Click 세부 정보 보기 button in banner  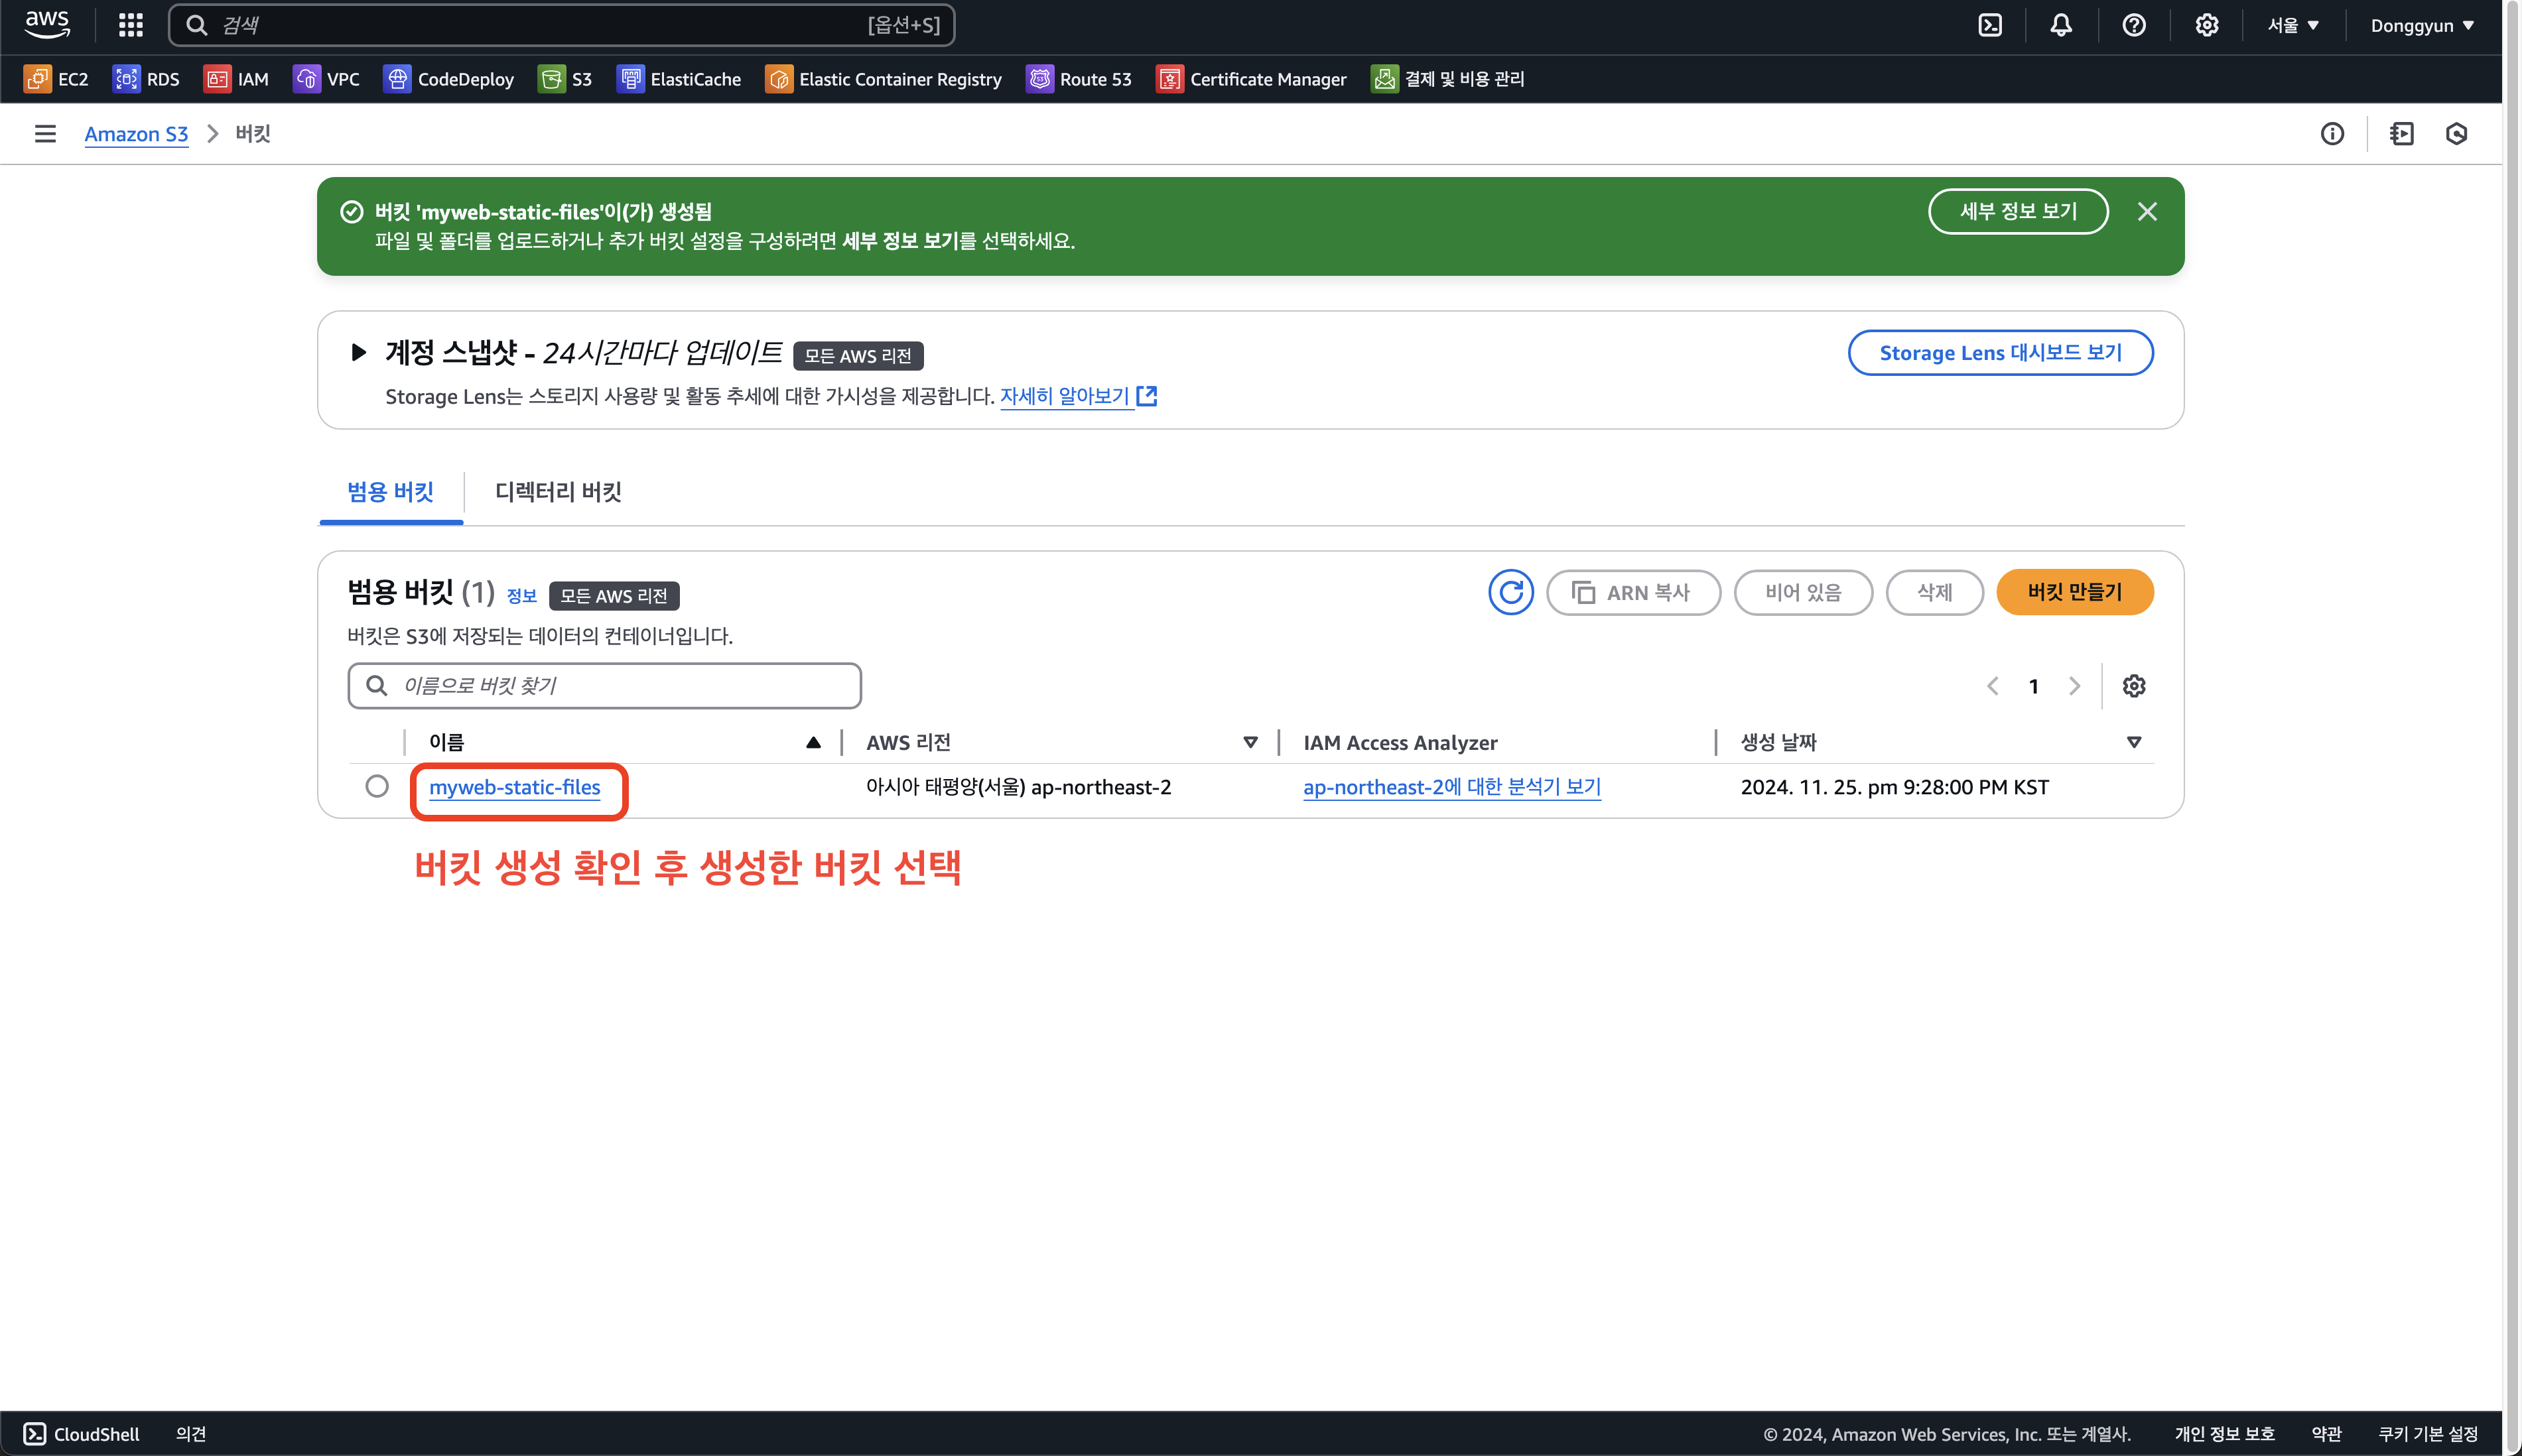(x=2018, y=212)
